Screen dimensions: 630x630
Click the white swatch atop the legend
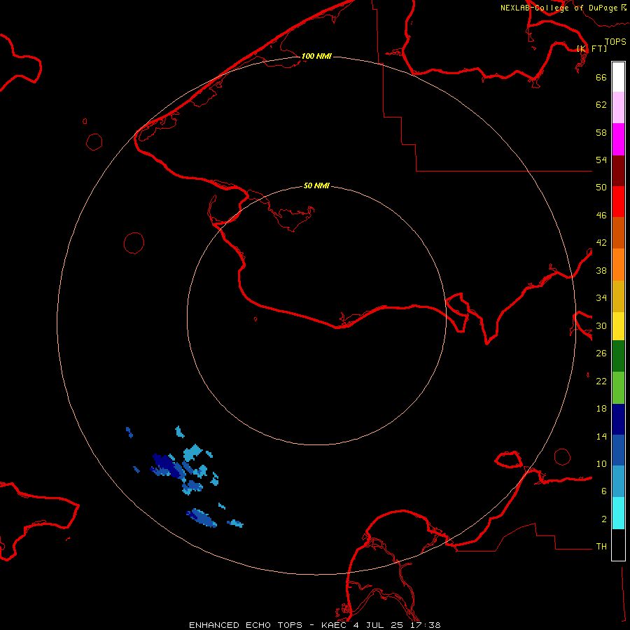618,77
